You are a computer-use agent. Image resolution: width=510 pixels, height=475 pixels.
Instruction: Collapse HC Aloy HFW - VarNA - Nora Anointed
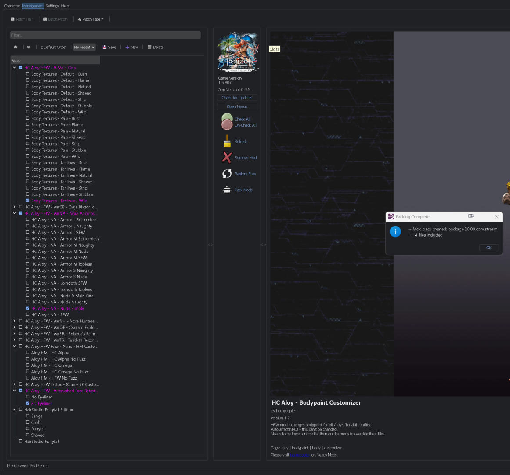pyautogui.click(x=14, y=213)
